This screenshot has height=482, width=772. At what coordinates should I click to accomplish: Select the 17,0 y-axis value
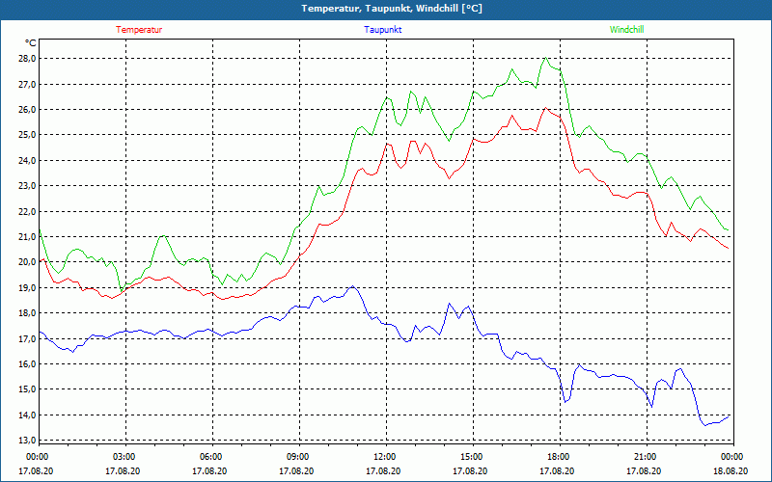click(27, 339)
